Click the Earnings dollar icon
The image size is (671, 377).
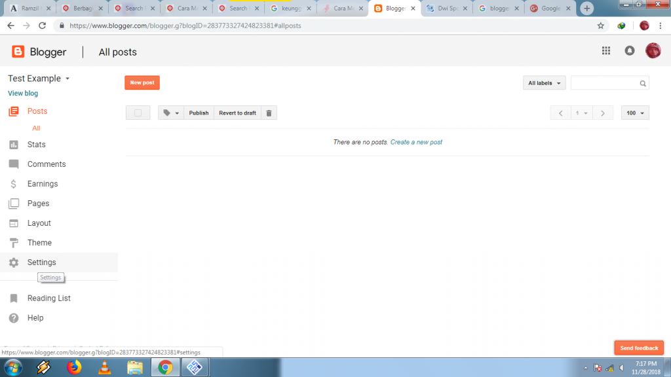coord(14,184)
